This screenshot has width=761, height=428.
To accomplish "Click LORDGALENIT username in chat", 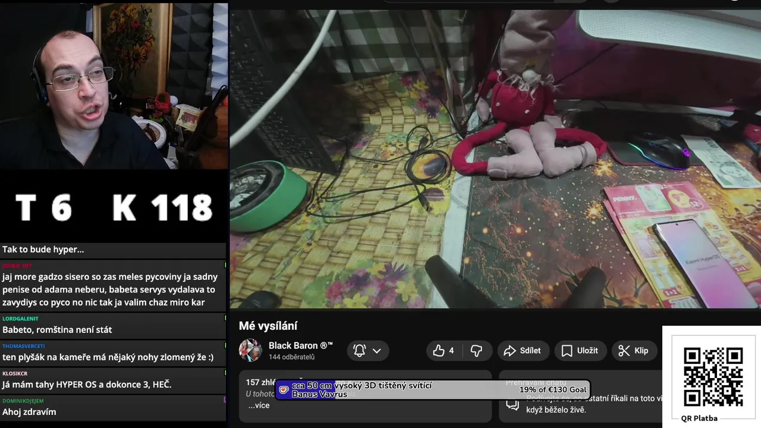I will tap(20, 319).
